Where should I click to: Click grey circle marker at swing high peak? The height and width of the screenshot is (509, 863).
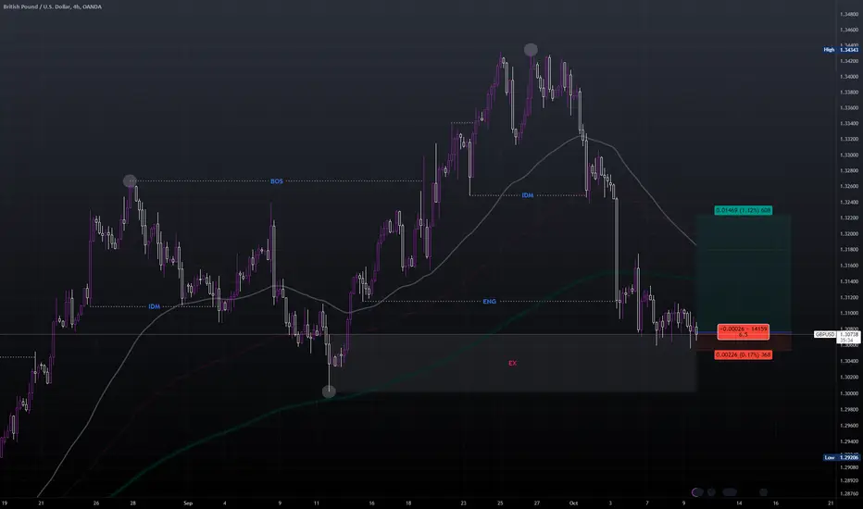pyautogui.click(x=531, y=50)
